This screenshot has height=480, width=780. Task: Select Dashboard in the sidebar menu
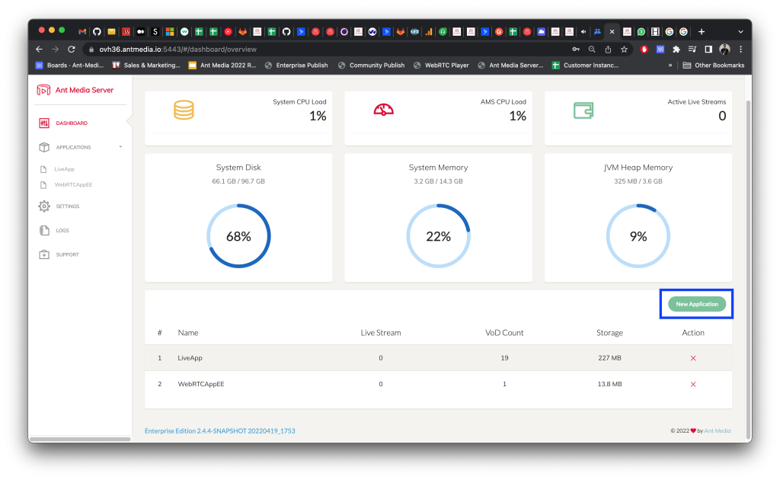pos(72,123)
